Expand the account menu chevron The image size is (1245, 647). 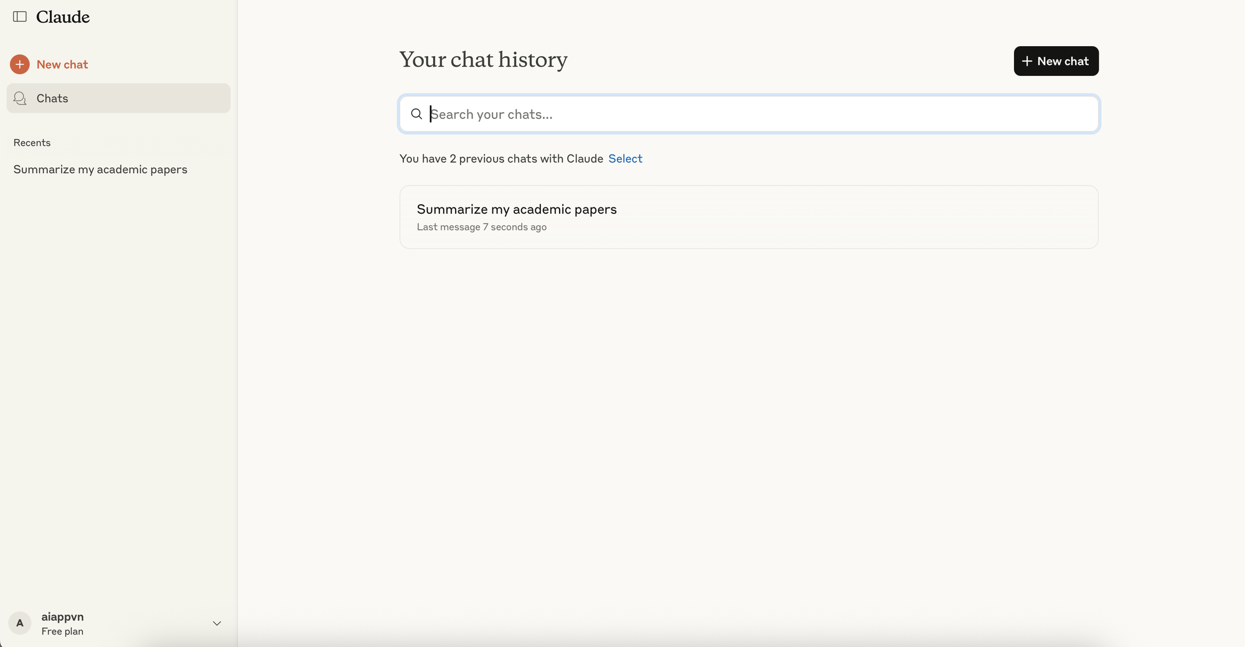[x=217, y=623]
